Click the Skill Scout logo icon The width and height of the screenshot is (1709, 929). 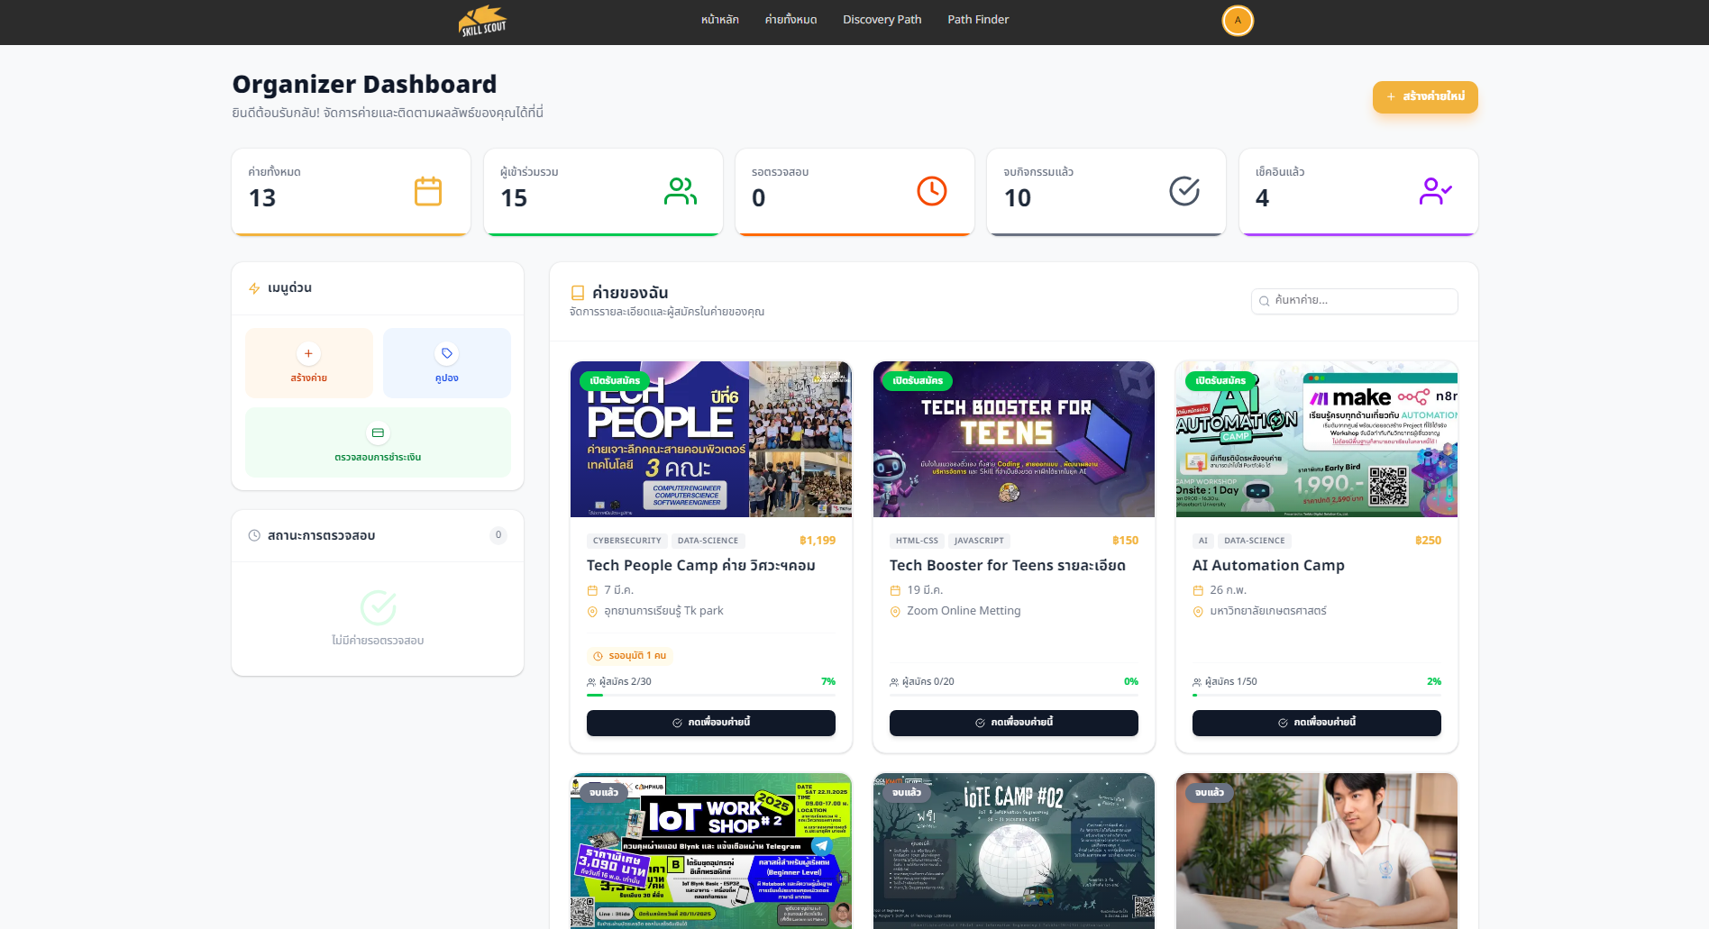(x=482, y=19)
